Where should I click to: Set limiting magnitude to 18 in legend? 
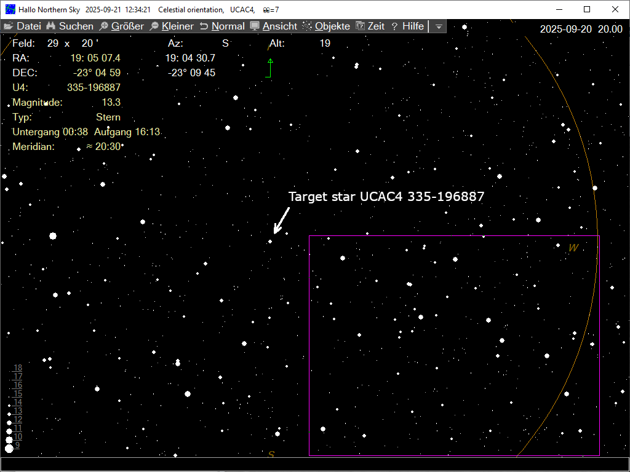(18, 368)
